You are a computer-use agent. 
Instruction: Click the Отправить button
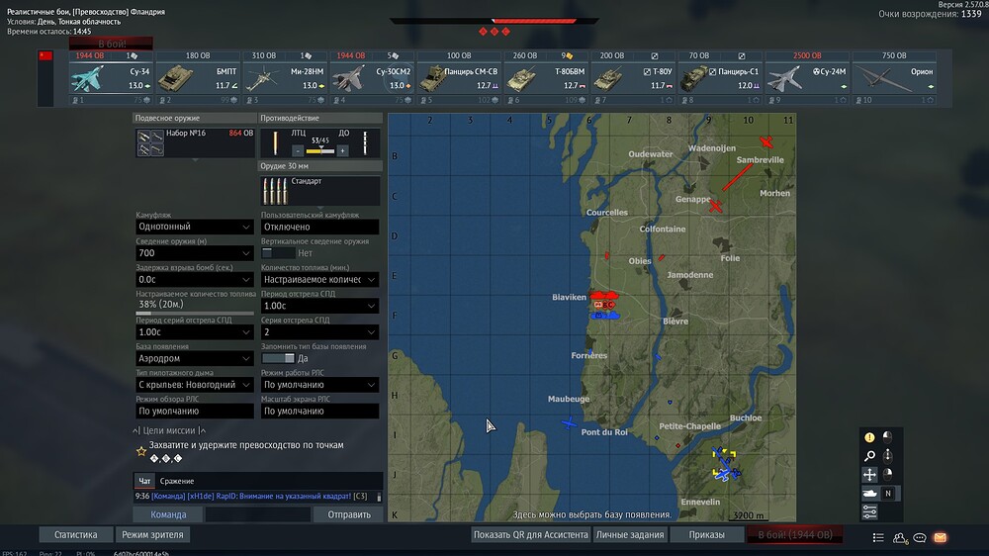coord(349,514)
